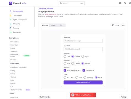Open the Quick Start page
Screen dimensions: 131x99
click(x=14, y=45)
